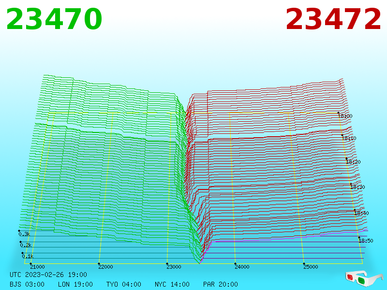
Task: Click the LON 19:00 London time
Action: coord(75,284)
